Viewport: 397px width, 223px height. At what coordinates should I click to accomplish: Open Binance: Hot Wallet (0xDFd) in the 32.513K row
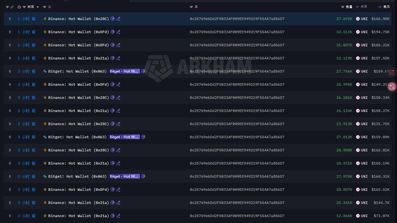78,32
